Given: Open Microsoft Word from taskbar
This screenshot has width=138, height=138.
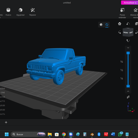Looking at the screenshot, I should (x=113, y=134).
